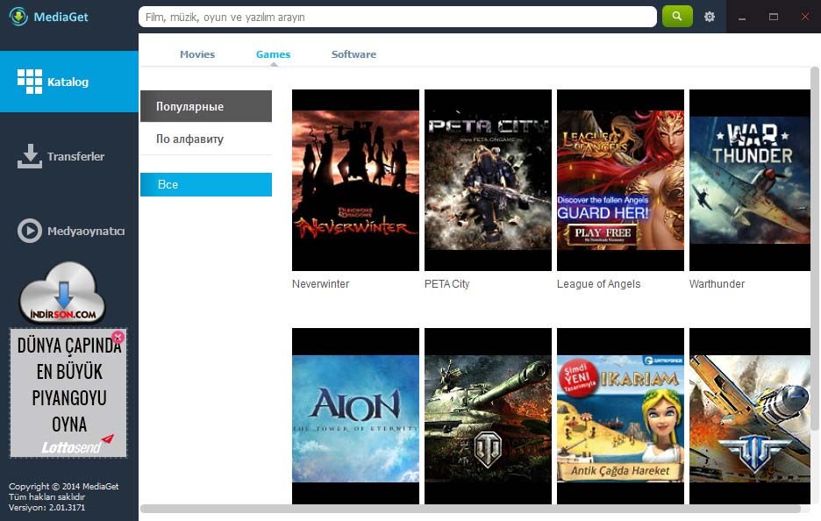Open the Aion game cover

click(x=355, y=417)
